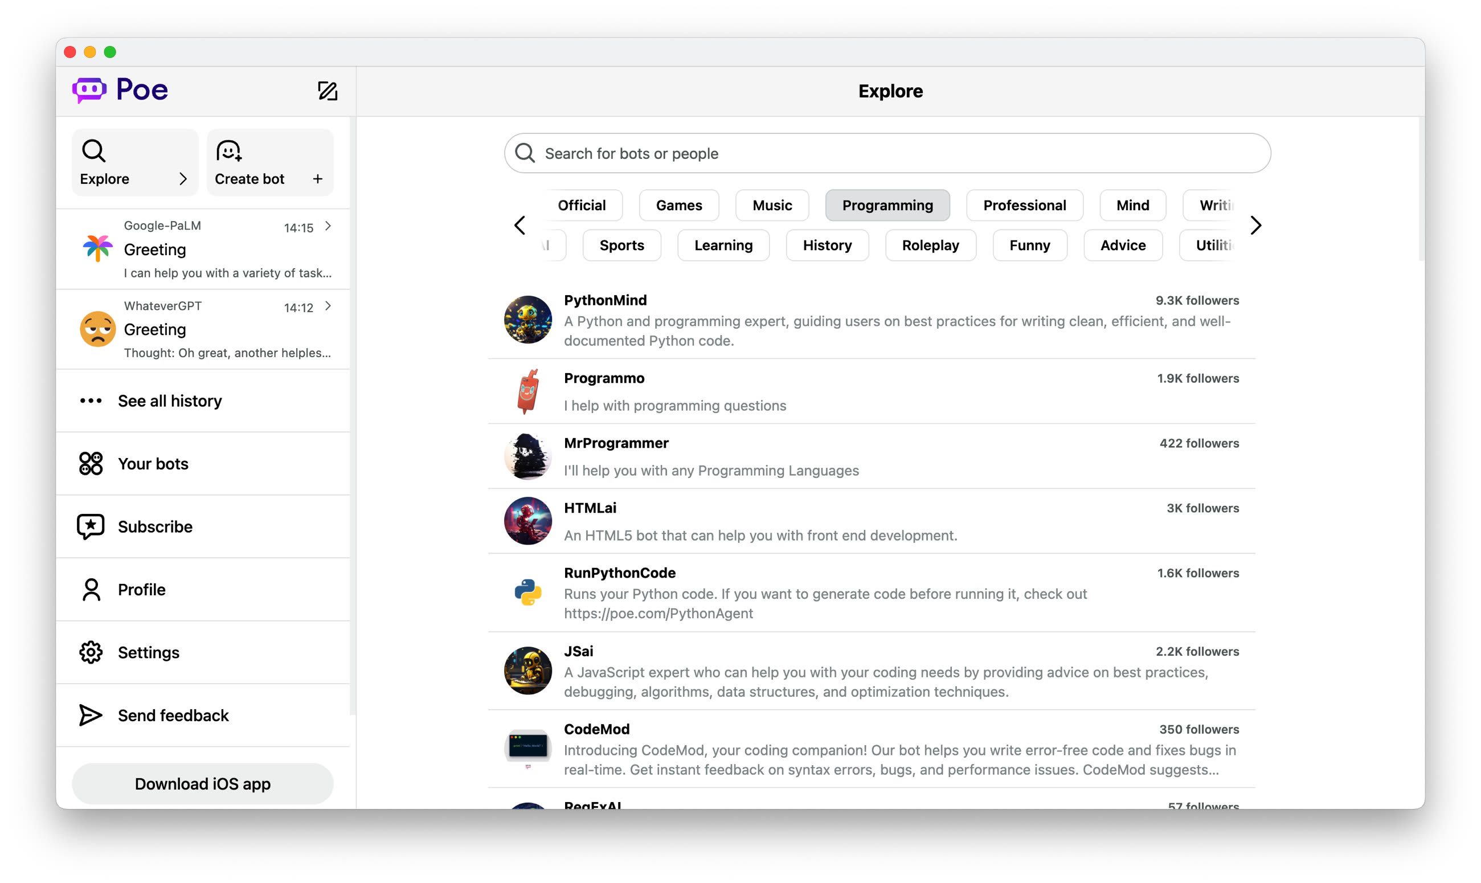Click the See all history ellipsis icon
This screenshot has height=883, width=1481.
tap(91, 400)
